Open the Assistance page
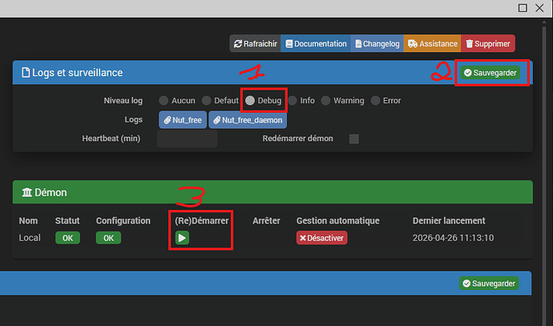 (432, 44)
